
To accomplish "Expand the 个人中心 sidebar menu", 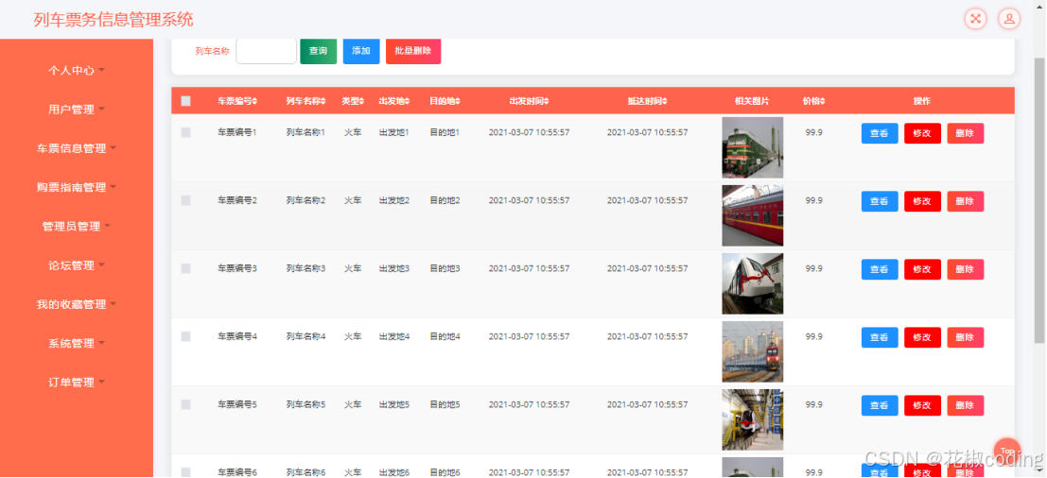I will (77, 70).
